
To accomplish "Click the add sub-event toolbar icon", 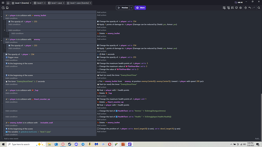I will pyautogui.click(x=228, y=8).
